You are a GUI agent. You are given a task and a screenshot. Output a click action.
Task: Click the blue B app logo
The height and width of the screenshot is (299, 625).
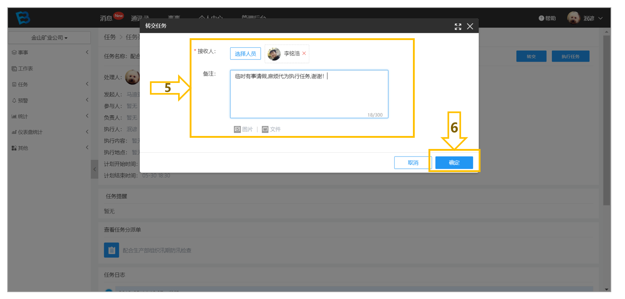23,17
